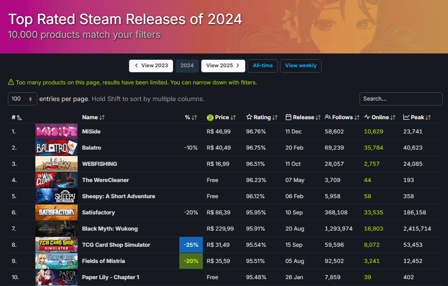Click the pulse icon next to Online
This screenshot has height=286, width=448.
pyautogui.click(x=367, y=117)
